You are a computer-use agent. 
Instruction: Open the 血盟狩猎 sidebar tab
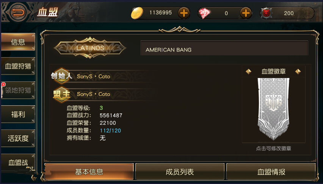click(x=18, y=66)
